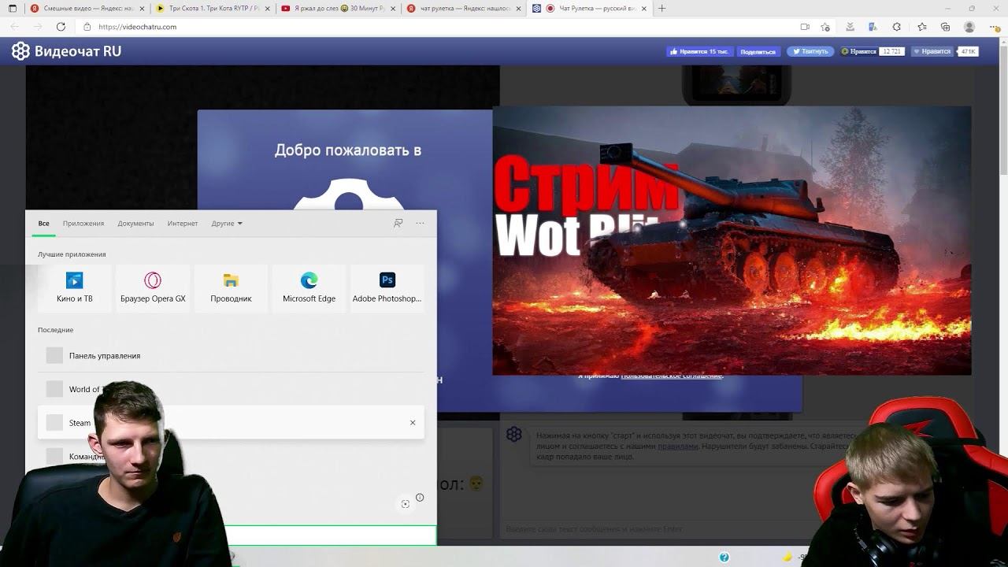
Task: Open tab actions menu icon
Action: pos(12,9)
